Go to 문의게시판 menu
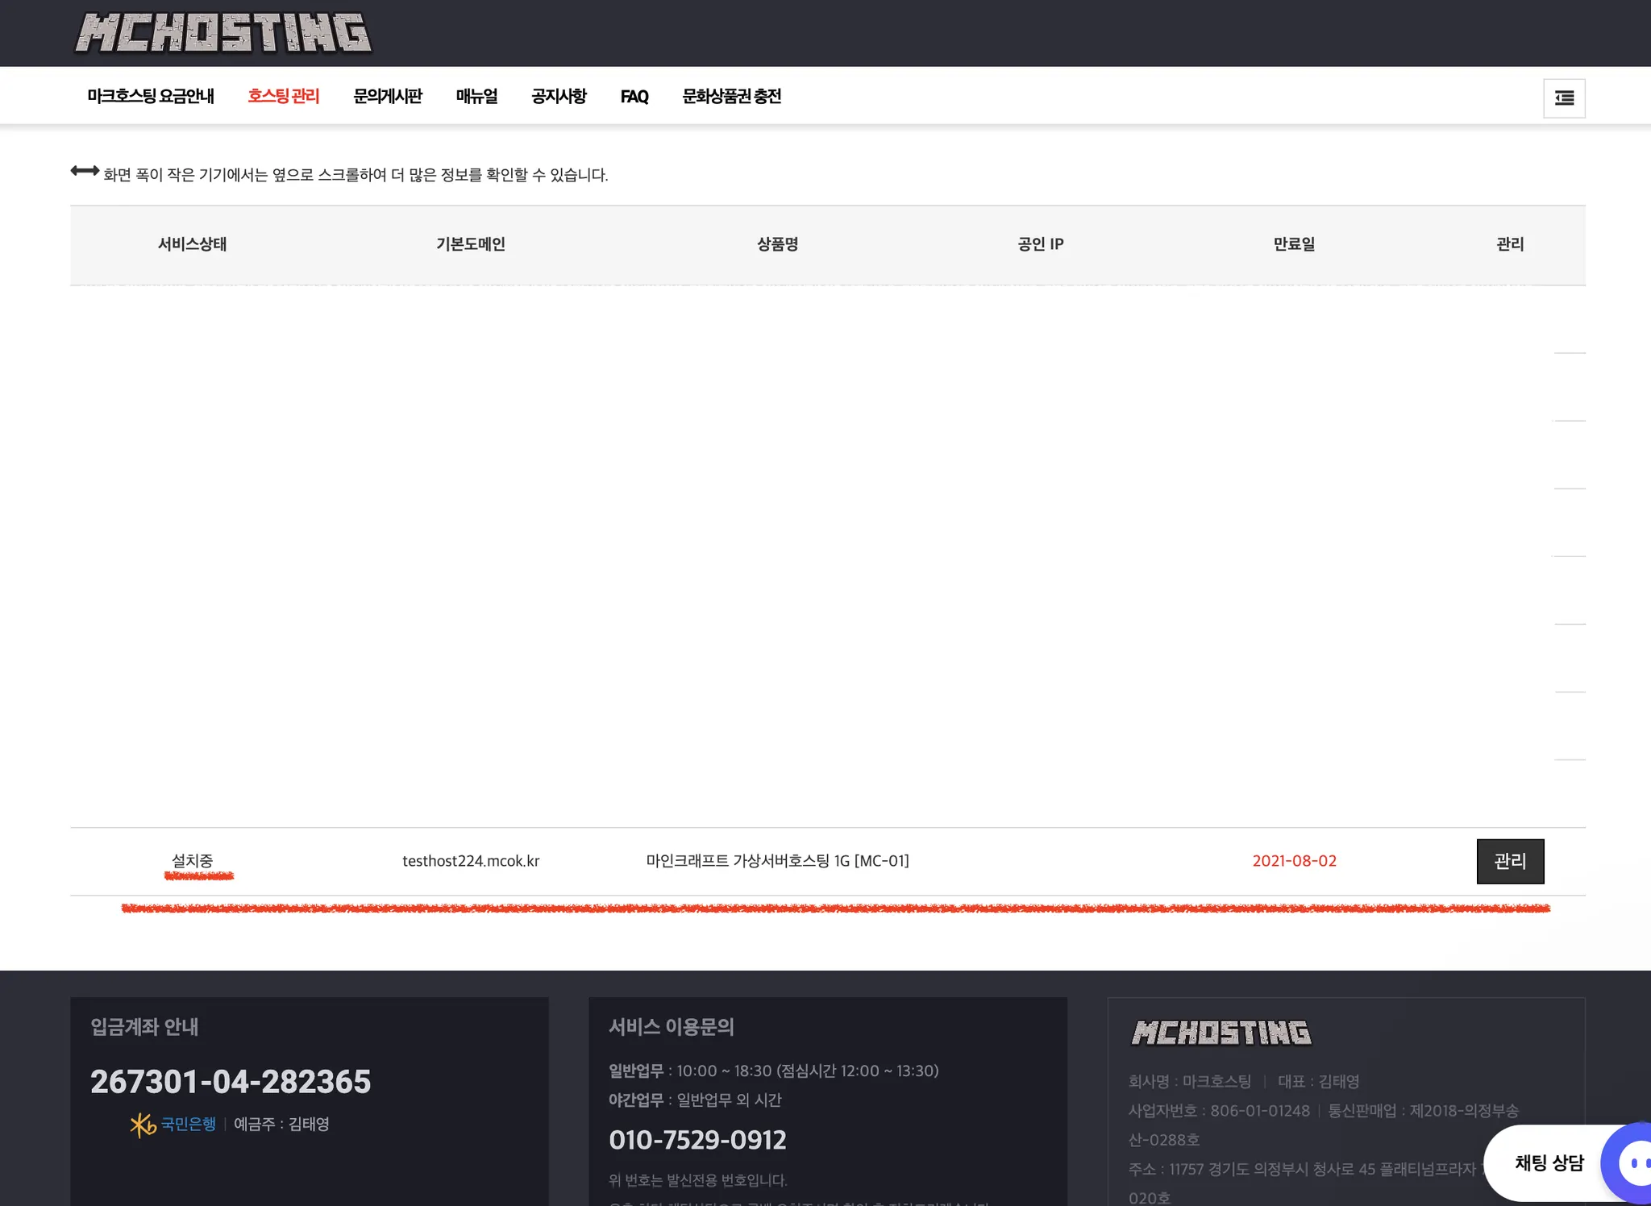This screenshot has width=1651, height=1206. 388,97
